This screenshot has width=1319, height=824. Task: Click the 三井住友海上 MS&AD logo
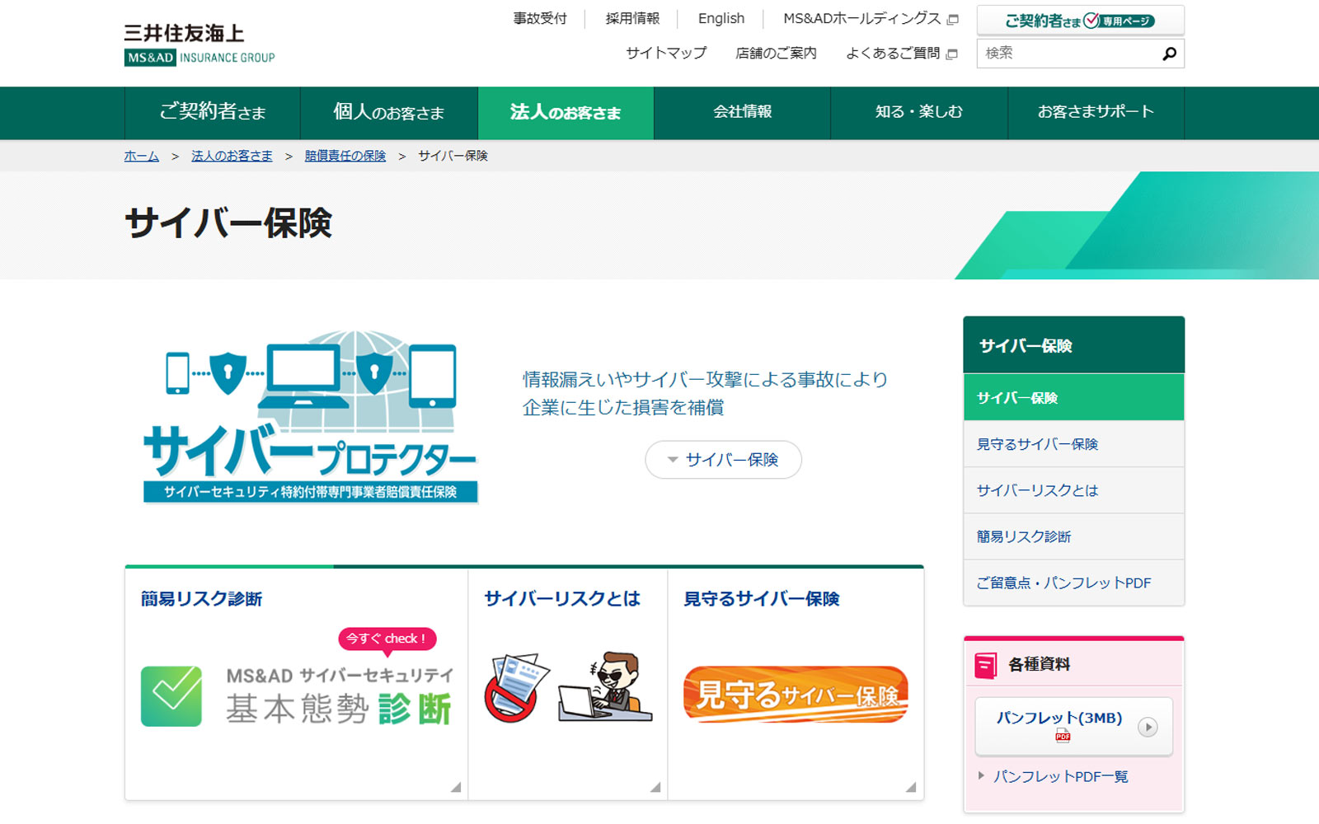pos(199,44)
